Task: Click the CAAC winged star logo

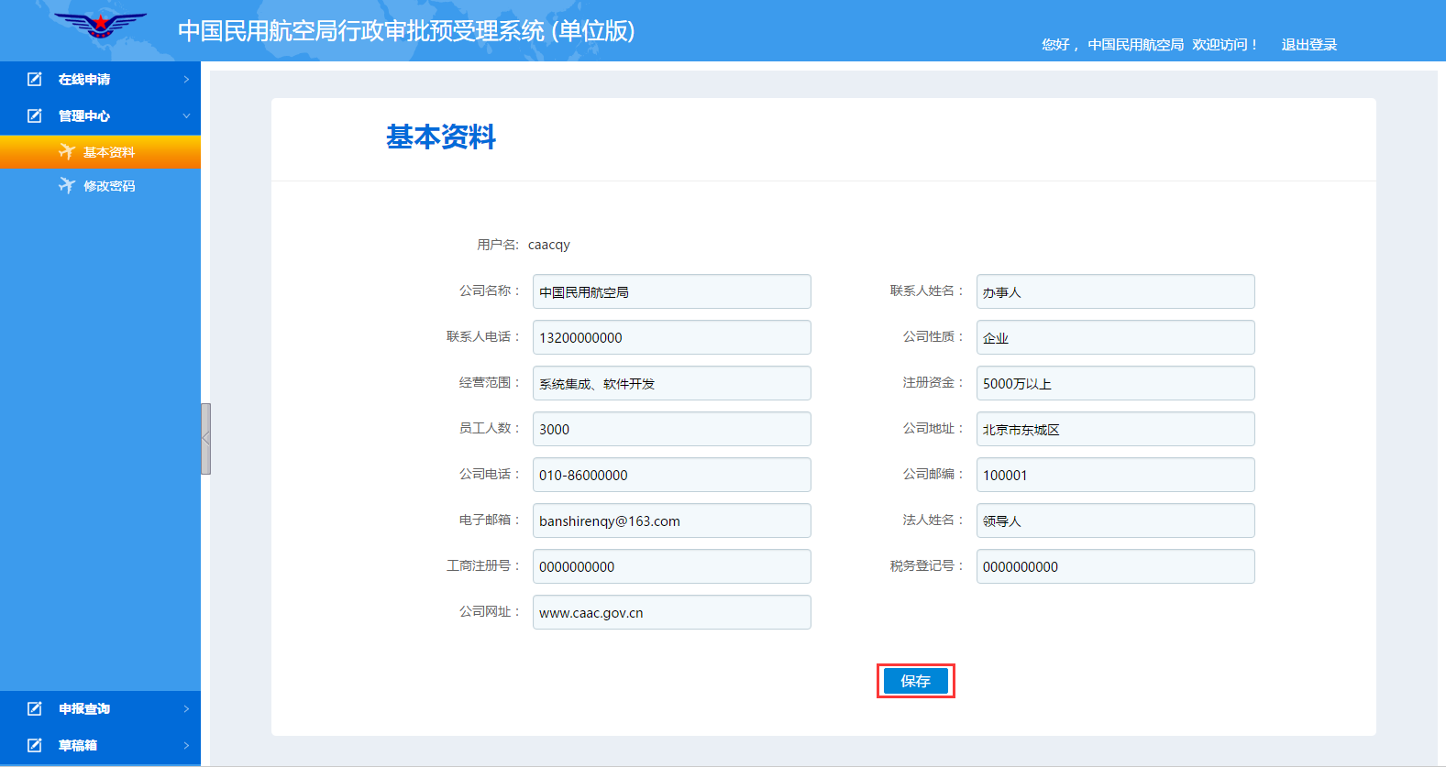Action: 100,25
